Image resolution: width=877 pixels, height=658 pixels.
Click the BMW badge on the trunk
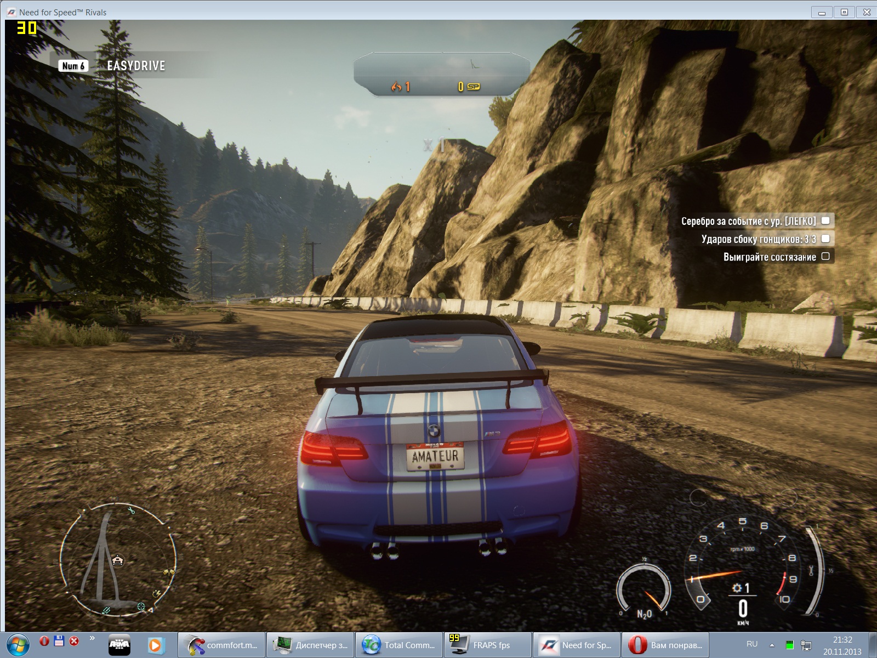pos(434,430)
